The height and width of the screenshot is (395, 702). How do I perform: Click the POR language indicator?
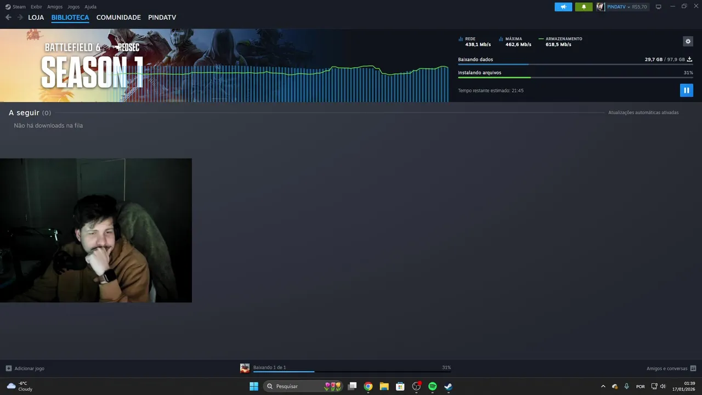pyautogui.click(x=640, y=386)
